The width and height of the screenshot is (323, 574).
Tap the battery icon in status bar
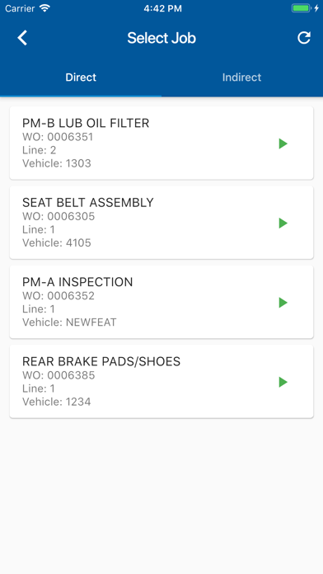[x=302, y=8]
